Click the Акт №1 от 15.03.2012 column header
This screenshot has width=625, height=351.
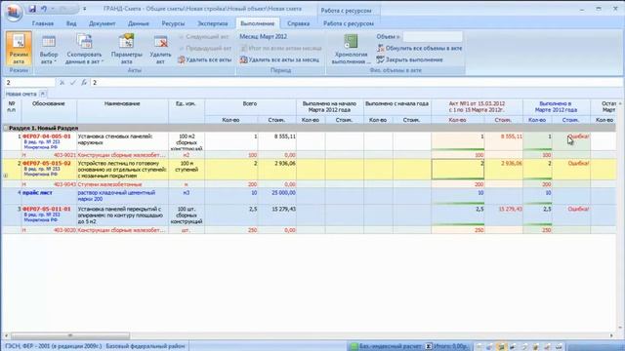tap(478, 106)
